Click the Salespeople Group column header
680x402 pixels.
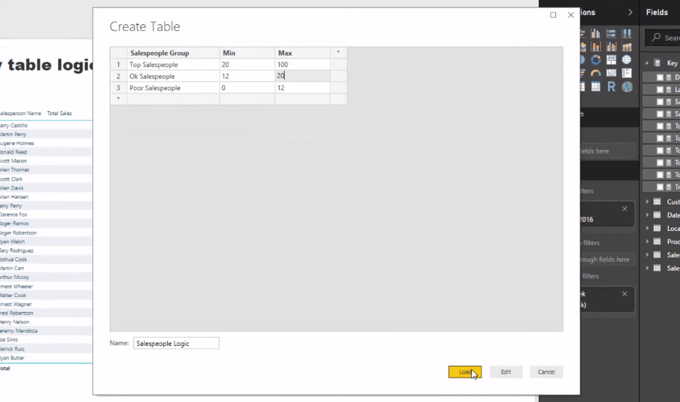tap(173, 53)
